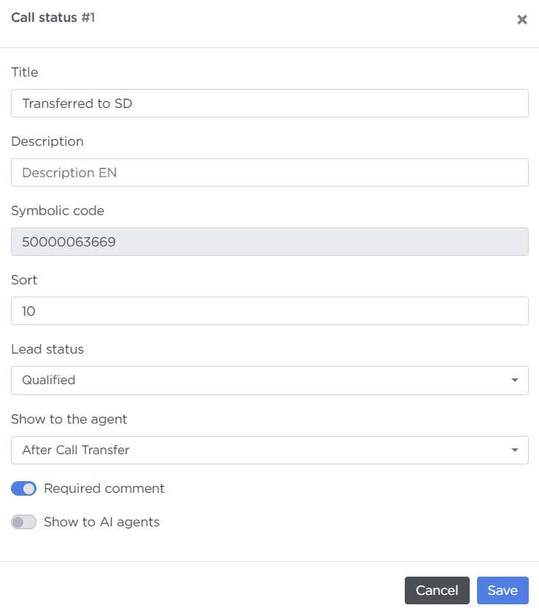
Task: Click the Lead status dropdown arrow
Action: [515, 380]
